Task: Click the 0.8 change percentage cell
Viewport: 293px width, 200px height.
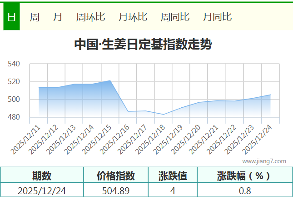Action: point(244,191)
